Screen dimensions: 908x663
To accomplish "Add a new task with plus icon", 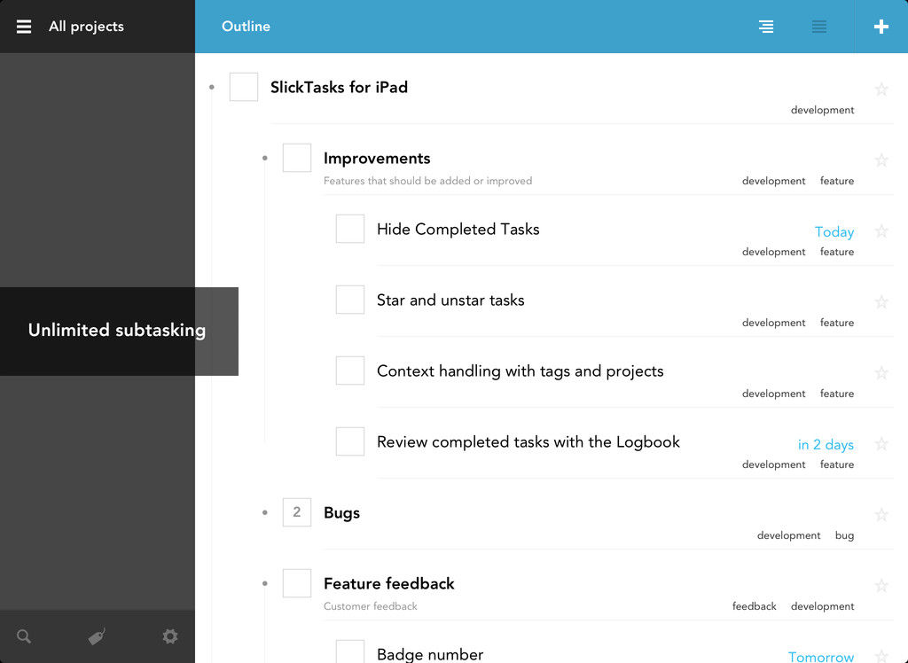I will [881, 27].
